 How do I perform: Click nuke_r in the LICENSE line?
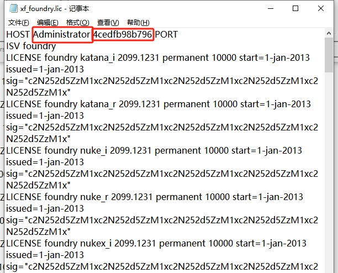94,197
